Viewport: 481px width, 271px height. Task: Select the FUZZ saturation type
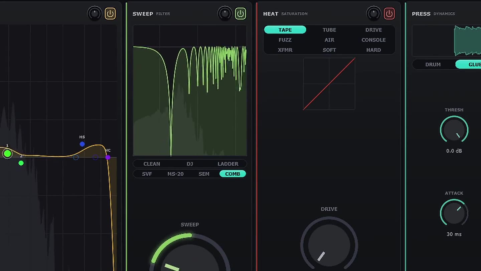click(x=285, y=40)
